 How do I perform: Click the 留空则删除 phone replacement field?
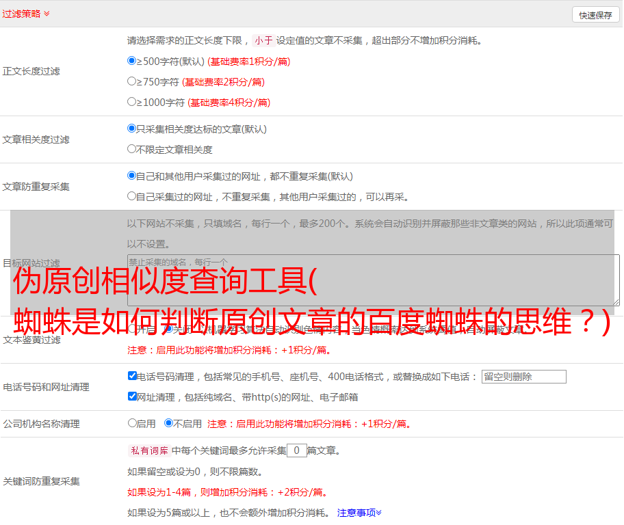[x=523, y=377]
